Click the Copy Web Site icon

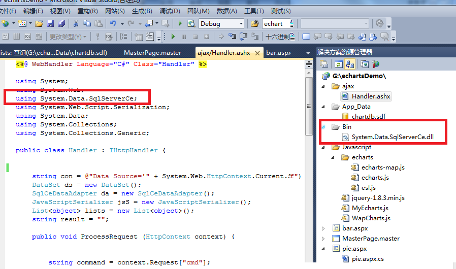click(x=365, y=64)
